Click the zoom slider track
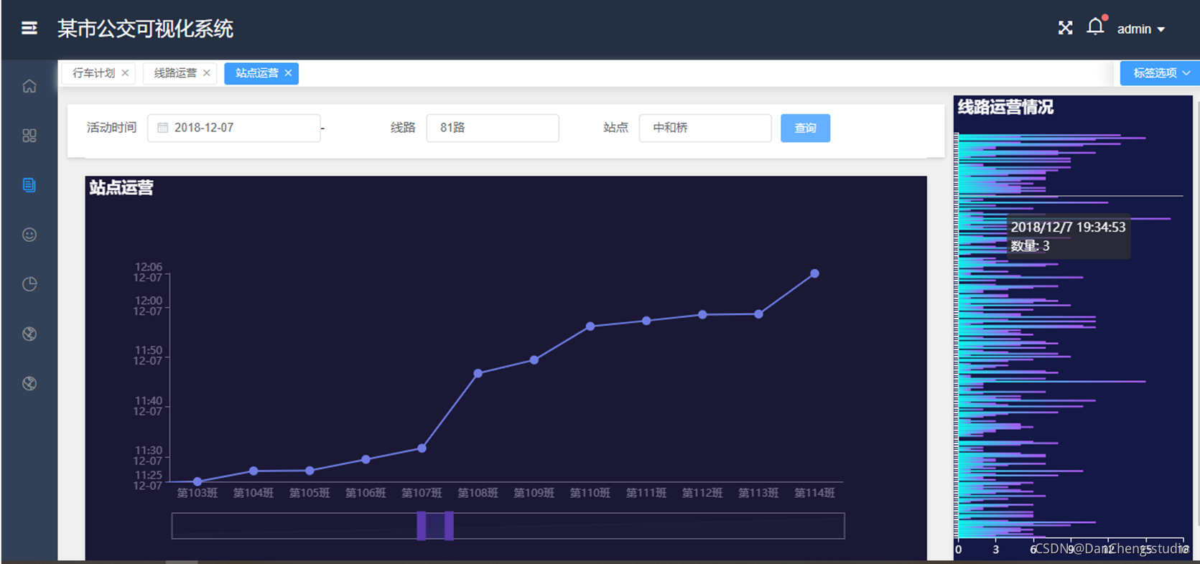 [x=508, y=526]
